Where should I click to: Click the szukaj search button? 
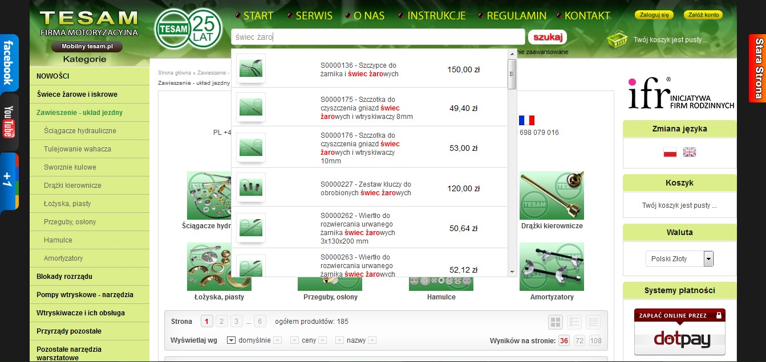548,38
